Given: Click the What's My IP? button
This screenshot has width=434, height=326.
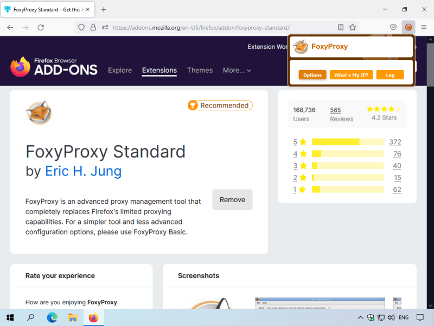Looking at the screenshot, I should 351,75.
